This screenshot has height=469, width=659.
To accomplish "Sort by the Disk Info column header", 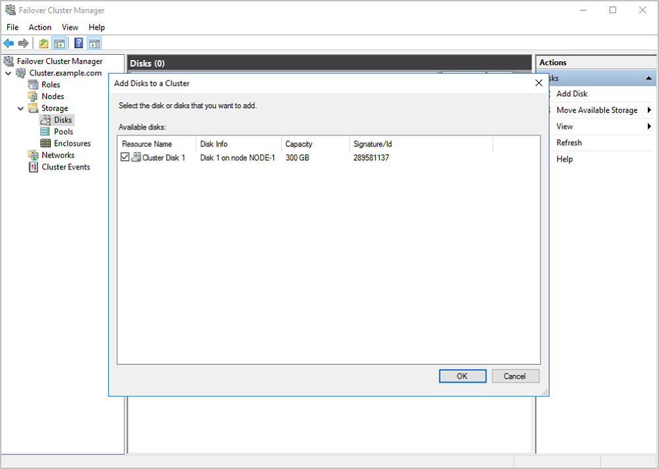I will pos(239,144).
